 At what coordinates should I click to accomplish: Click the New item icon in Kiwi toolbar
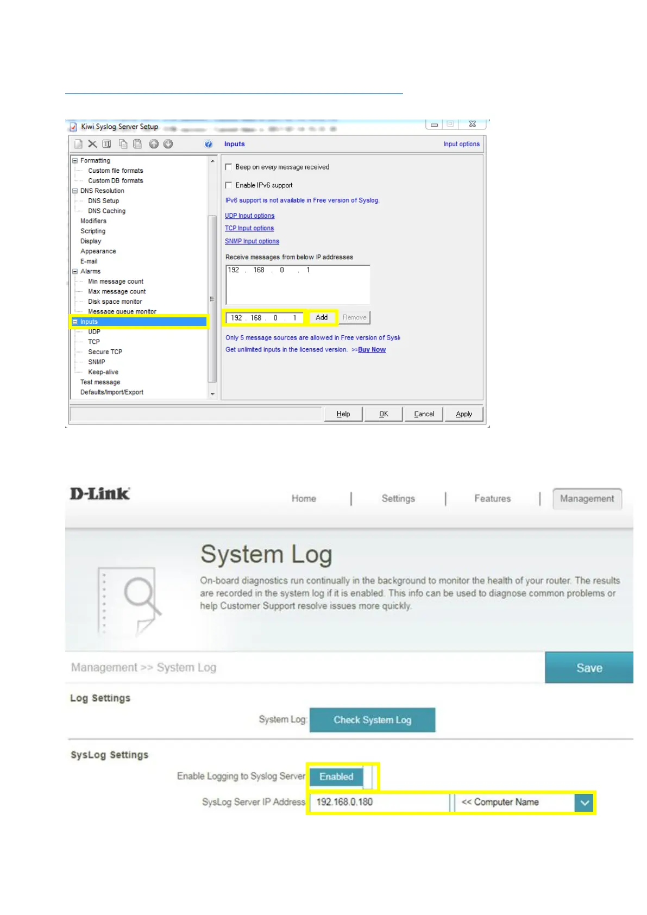79,144
